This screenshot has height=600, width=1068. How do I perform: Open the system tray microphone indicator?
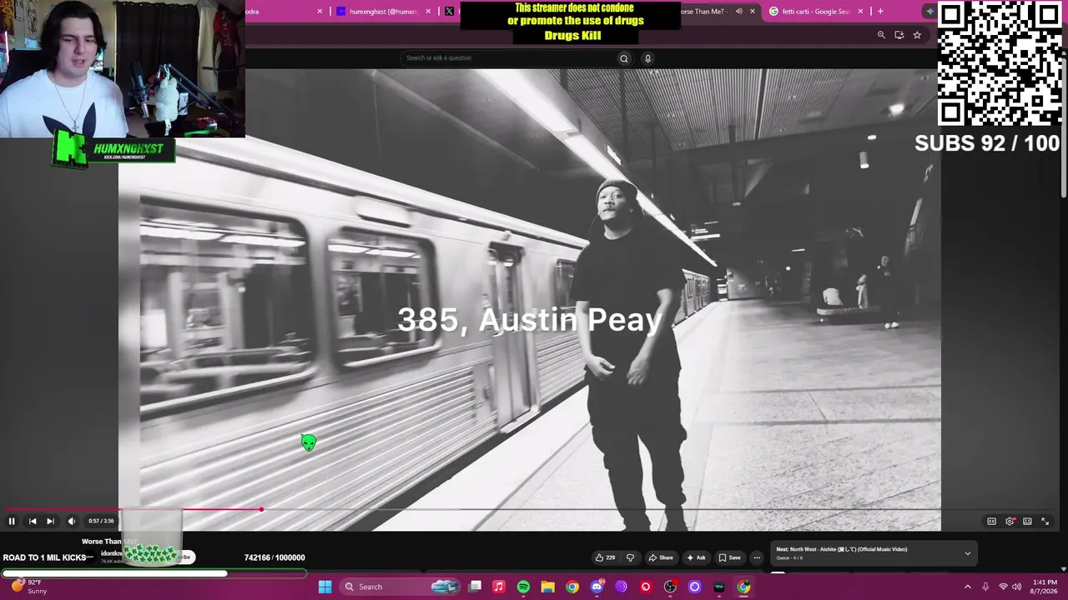[x=985, y=587]
